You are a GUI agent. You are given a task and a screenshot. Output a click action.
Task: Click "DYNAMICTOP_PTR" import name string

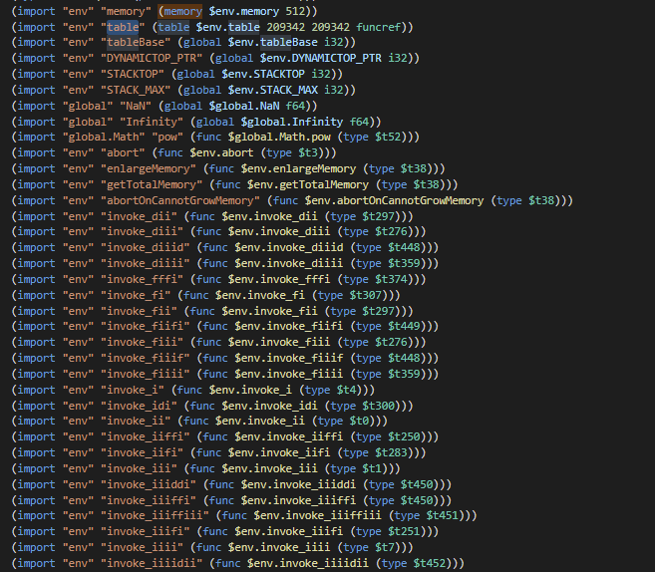(x=152, y=59)
